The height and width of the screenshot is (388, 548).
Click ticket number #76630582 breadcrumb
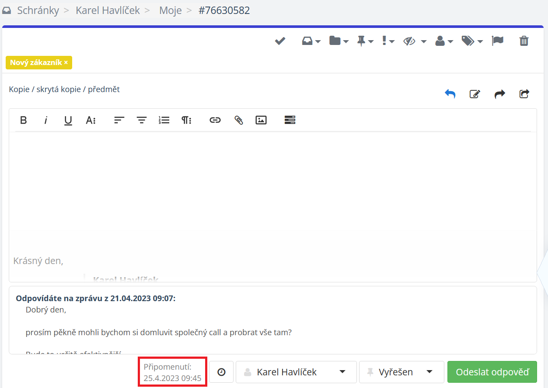[224, 10]
